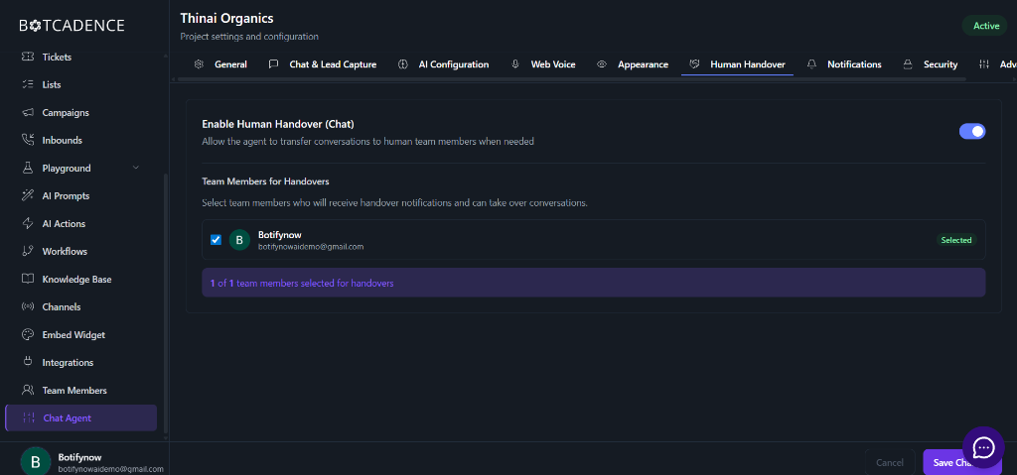Click the Appearance eye icon

pyautogui.click(x=602, y=64)
